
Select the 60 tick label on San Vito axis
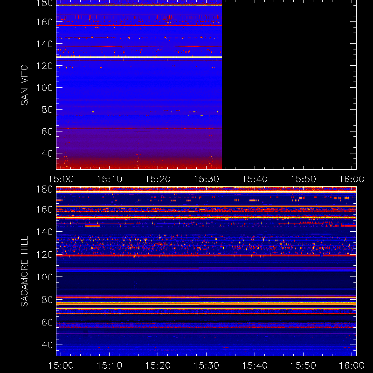point(47,131)
